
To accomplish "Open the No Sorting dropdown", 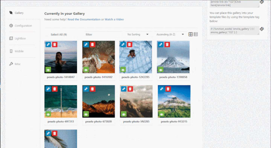I will tap(138, 34).
